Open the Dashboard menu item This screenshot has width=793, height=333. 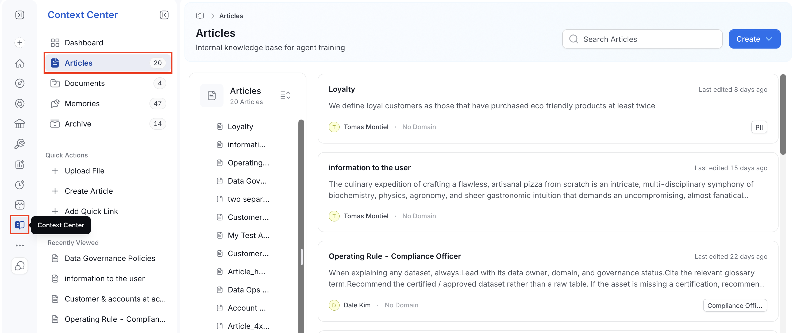pos(108,43)
